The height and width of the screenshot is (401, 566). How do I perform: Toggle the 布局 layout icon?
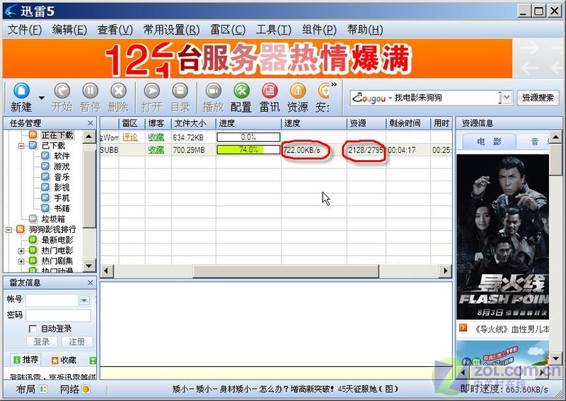(x=43, y=390)
